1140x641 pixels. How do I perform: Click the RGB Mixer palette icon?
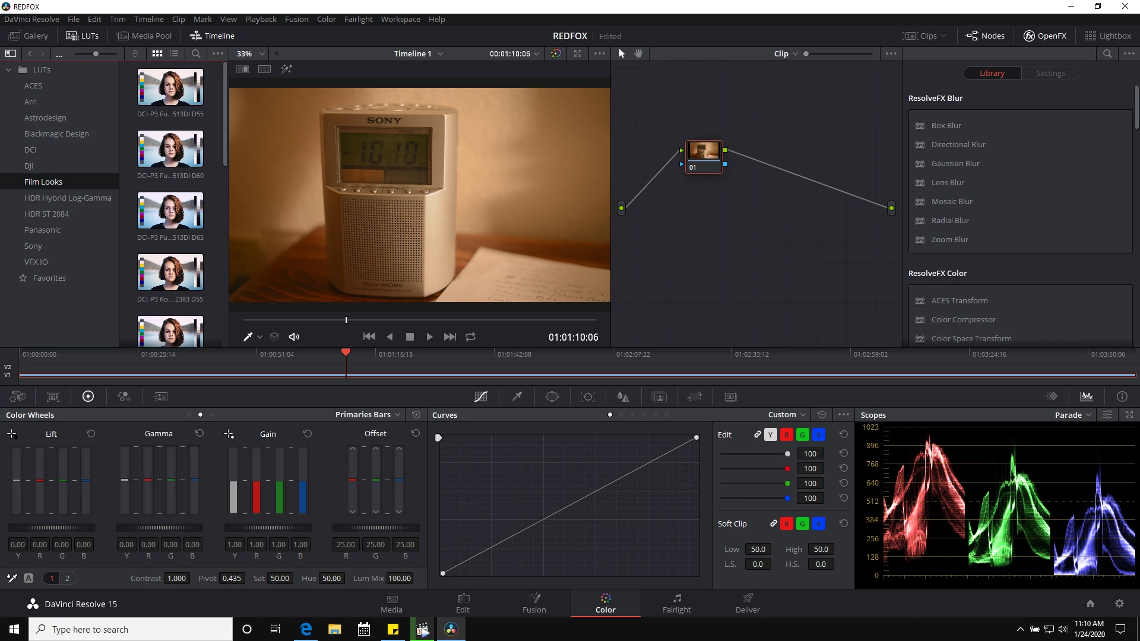(x=123, y=396)
